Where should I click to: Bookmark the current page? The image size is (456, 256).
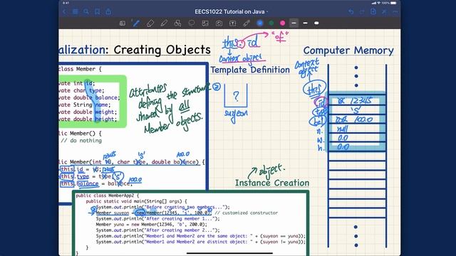pos(97,11)
